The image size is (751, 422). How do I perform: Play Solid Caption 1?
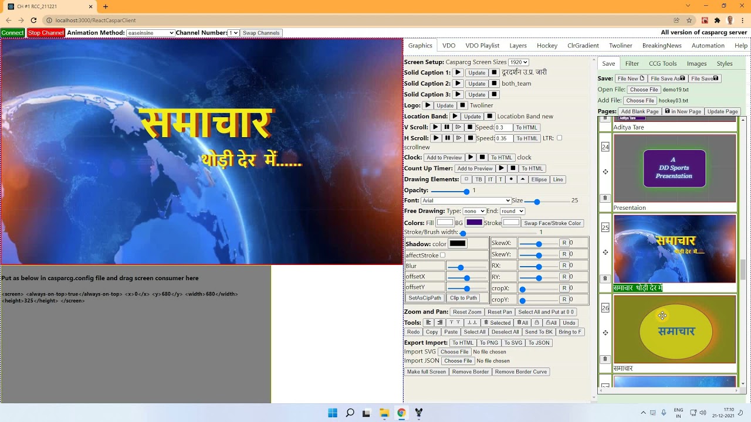(458, 73)
